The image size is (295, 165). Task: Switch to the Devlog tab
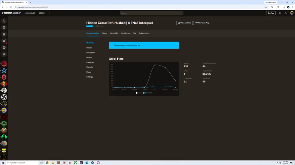click(x=104, y=33)
